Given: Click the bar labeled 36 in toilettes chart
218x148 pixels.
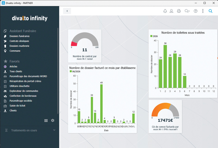Looking at the screenshot, I should [165, 67].
